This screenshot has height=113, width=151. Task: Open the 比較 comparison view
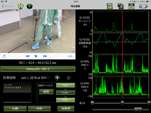tap(15, 108)
